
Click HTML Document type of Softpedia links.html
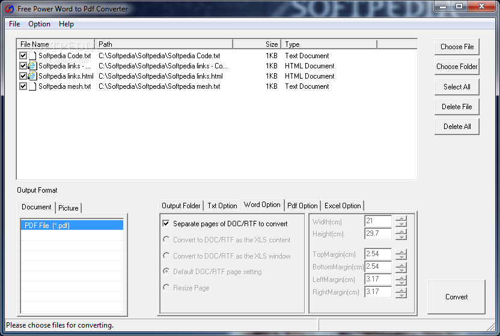click(x=309, y=76)
